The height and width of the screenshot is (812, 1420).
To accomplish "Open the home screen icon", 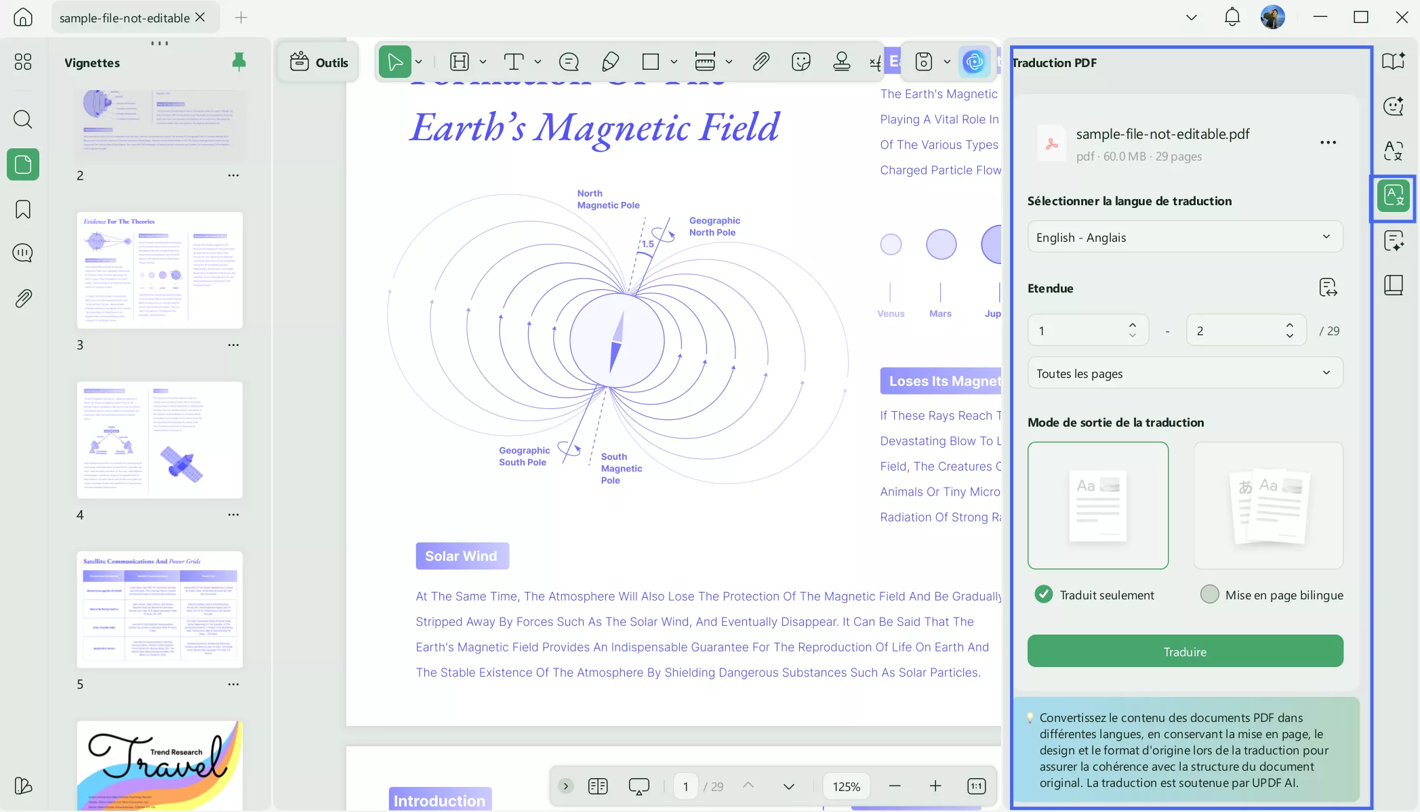I will (x=23, y=18).
